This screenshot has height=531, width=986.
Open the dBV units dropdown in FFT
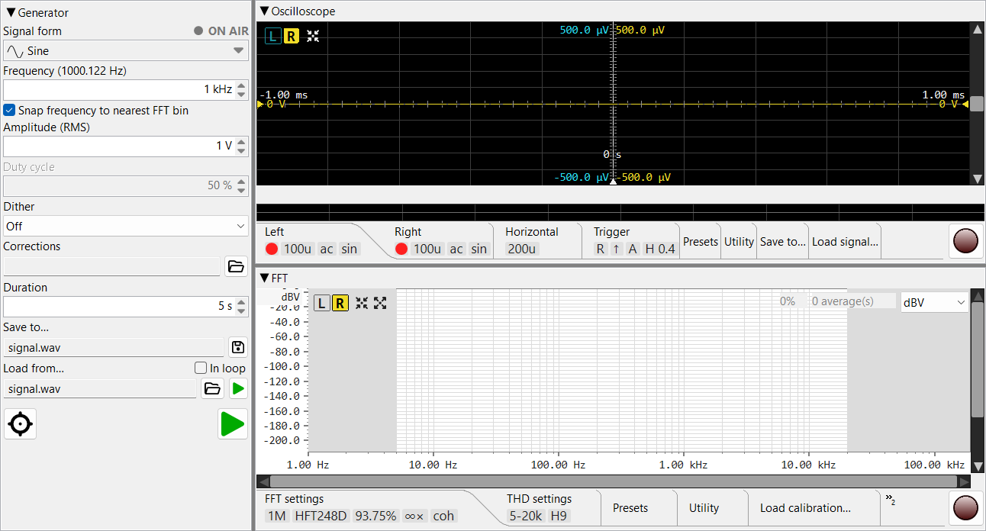point(934,303)
